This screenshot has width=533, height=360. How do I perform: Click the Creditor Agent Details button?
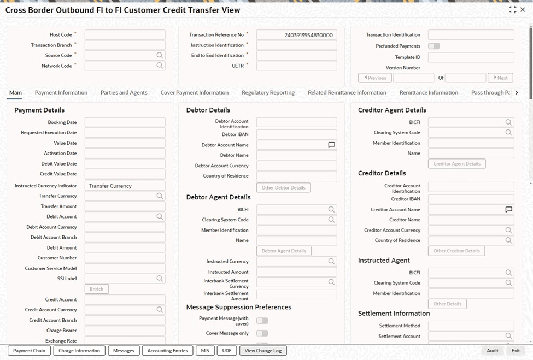pyautogui.click(x=457, y=164)
